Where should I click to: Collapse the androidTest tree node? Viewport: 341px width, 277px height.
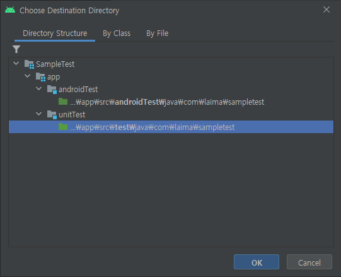point(38,88)
